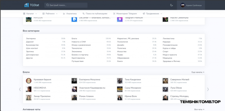Click the Екатерина Мизулина channel name
This screenshot has width=225, height=111.
pyautogui.click(x=90, y=79)
